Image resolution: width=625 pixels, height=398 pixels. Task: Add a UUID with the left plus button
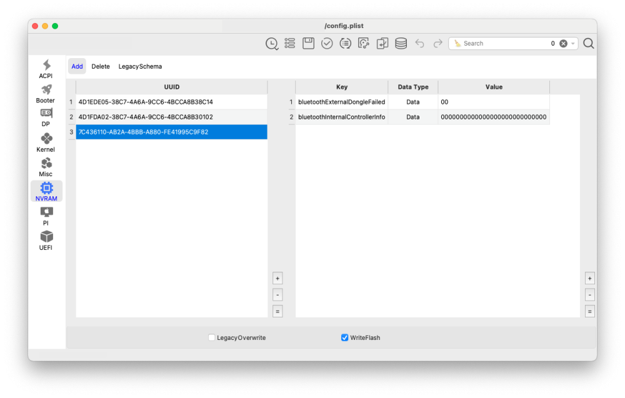[x=278, y=279]
